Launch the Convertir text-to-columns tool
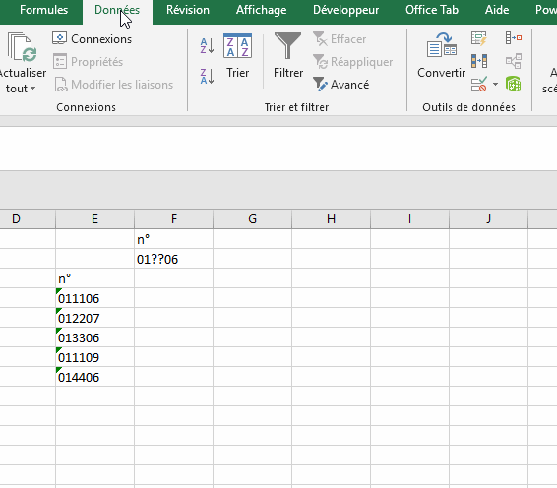 (442, 56)
